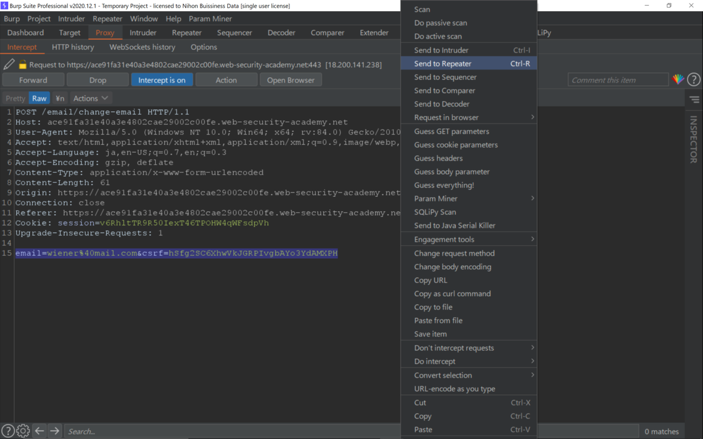
Task: Select Guess GET parameters
Action: [469, 131]
